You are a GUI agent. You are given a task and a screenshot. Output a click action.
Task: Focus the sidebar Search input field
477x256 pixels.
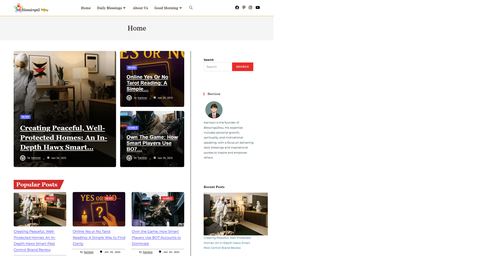(218, 67)
